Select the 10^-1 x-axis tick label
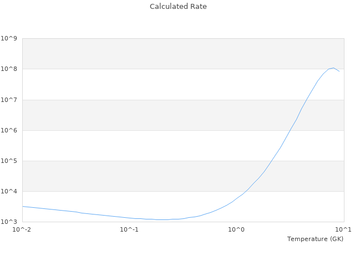 129,229
